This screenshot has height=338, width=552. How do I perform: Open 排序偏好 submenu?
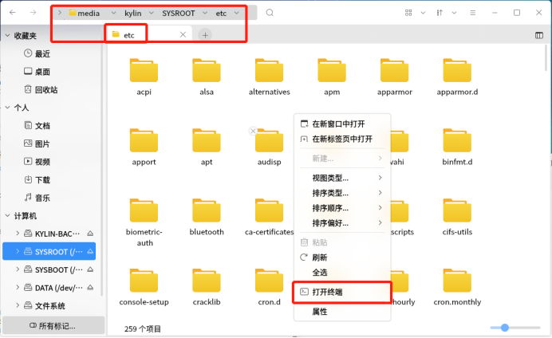coord(342,222)
